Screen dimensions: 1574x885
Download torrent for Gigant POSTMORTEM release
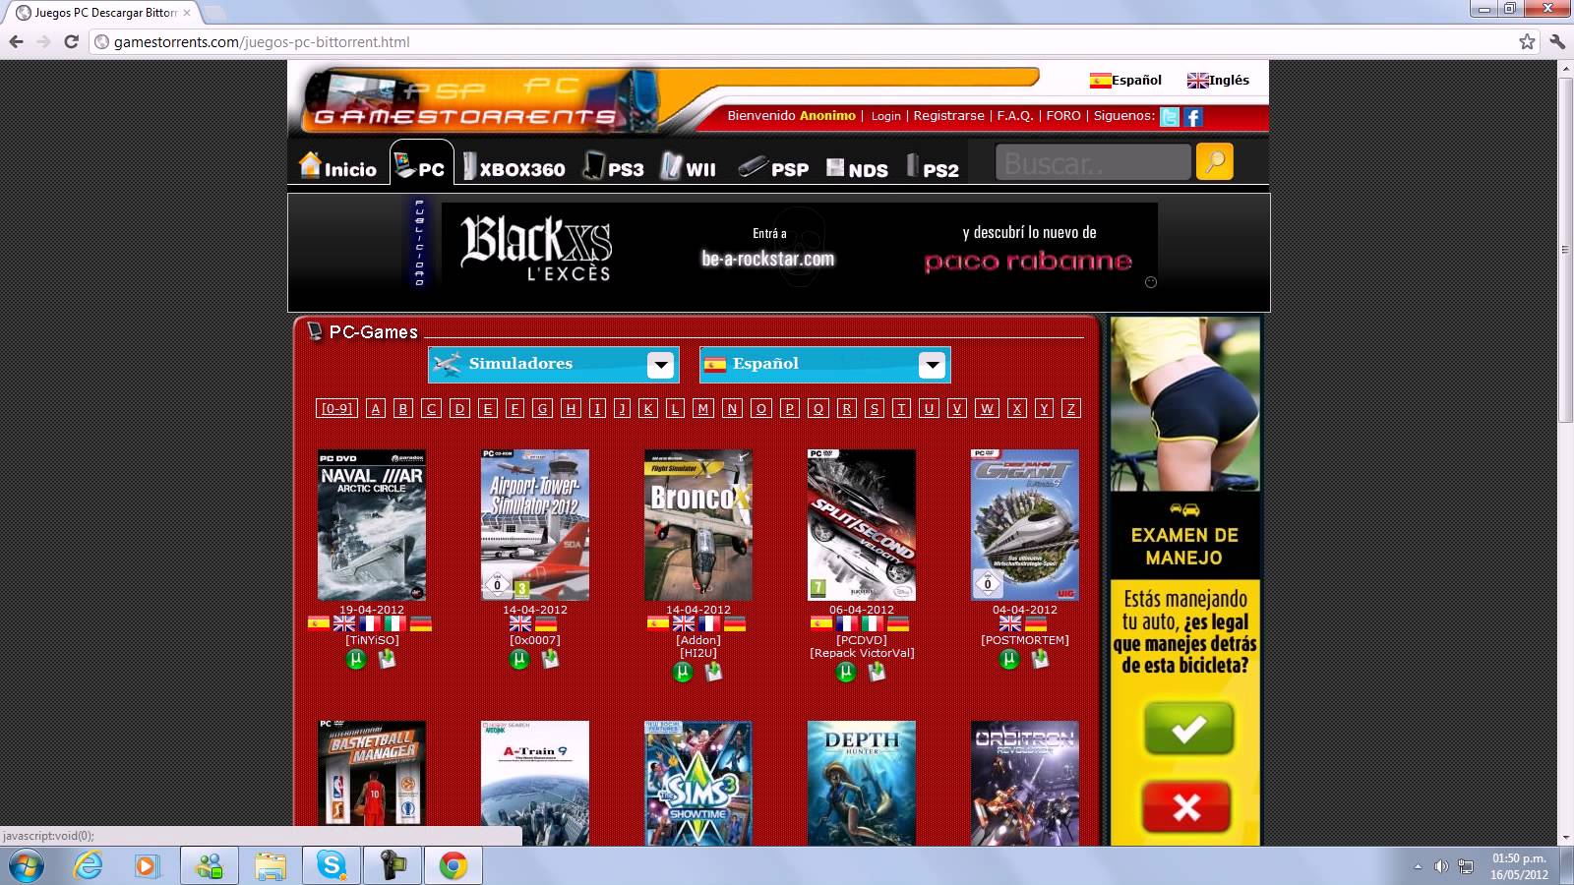tap(1009, 659)
